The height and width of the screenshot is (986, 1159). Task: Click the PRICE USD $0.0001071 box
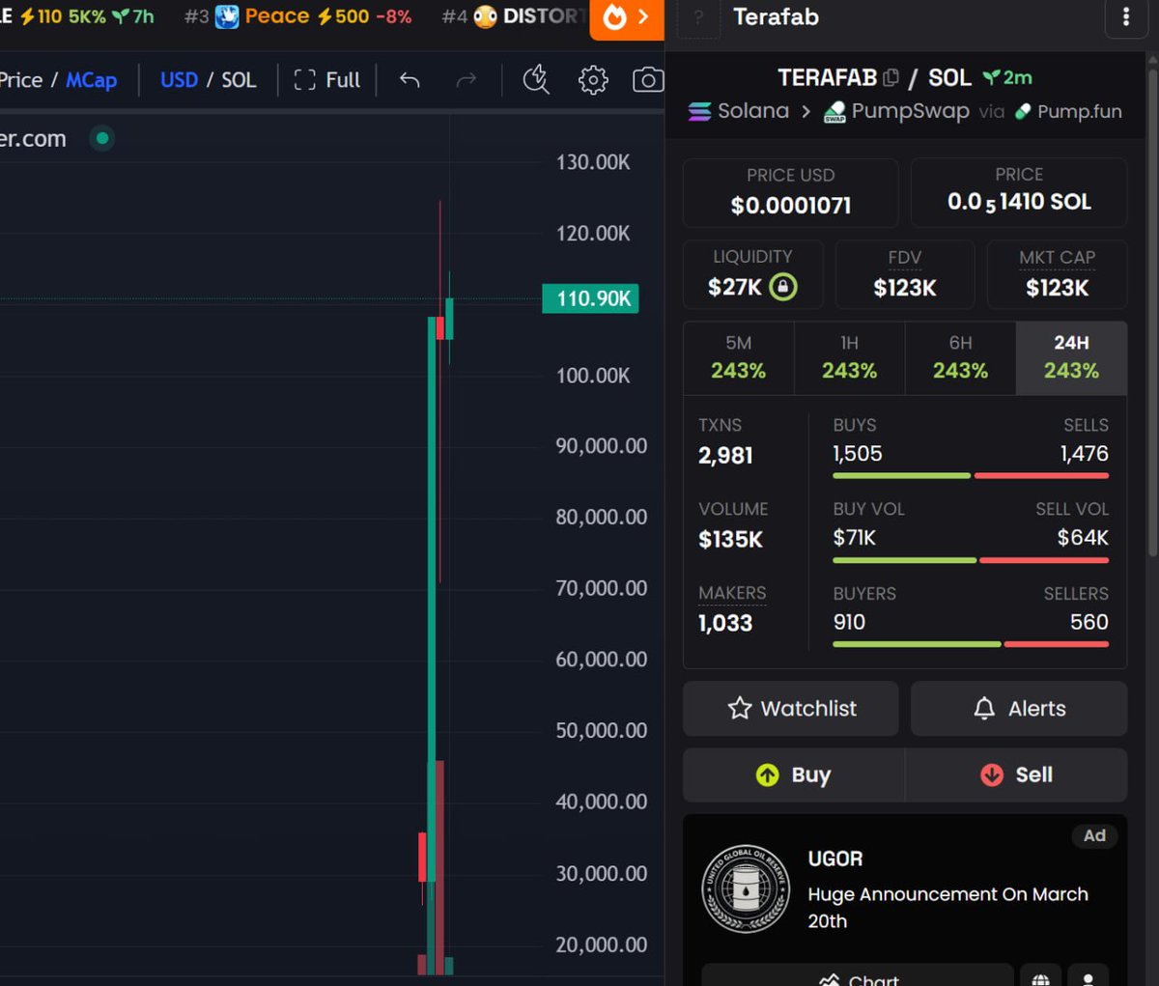tap(791, 192)
